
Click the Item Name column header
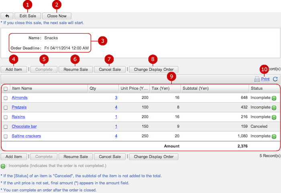click(49, 88)
